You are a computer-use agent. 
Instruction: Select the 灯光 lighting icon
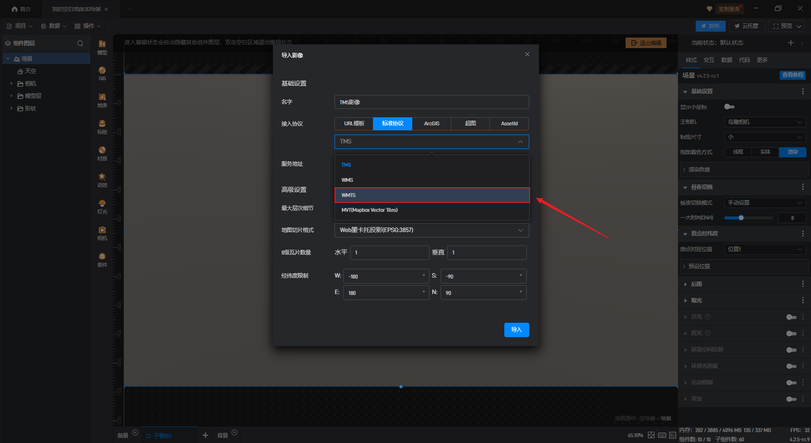pyautogui.click(x=102, y=207)
